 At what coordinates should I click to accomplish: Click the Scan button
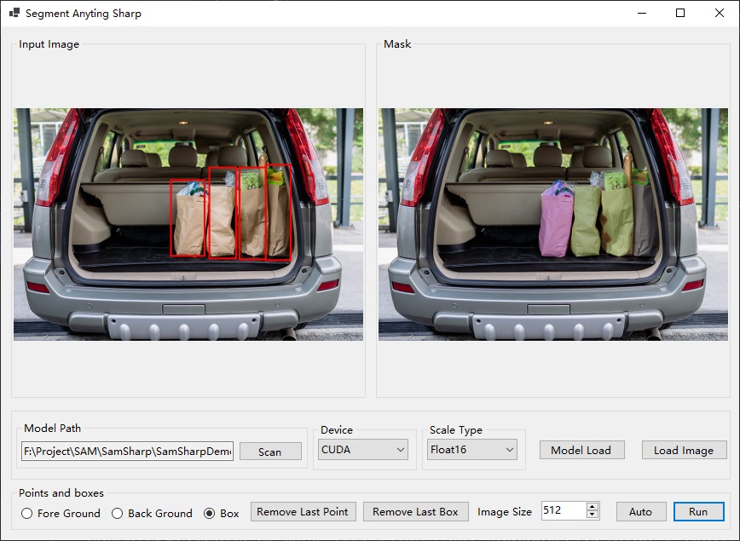270,452
